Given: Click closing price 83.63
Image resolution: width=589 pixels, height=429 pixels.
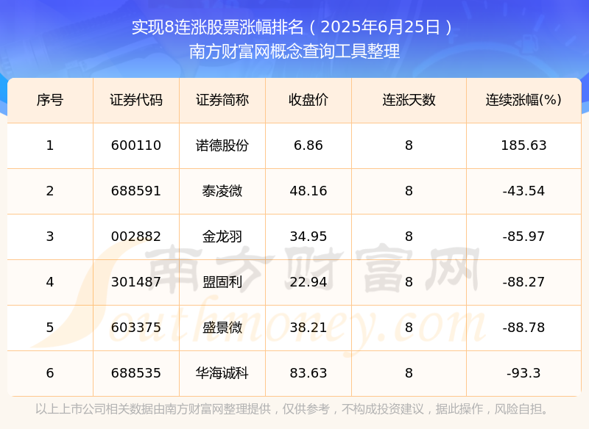Looking at the screenshot, I should (x=308, y=373).
